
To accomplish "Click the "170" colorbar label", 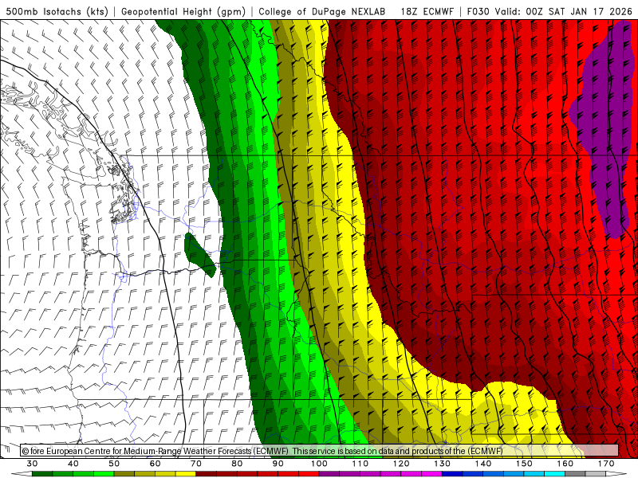I will [x=606, y=464].
